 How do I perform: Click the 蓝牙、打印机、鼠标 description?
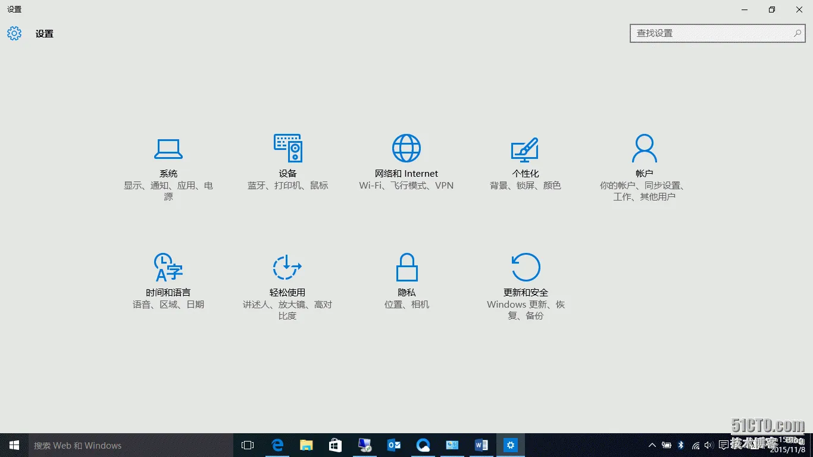[x=287, y=186]
